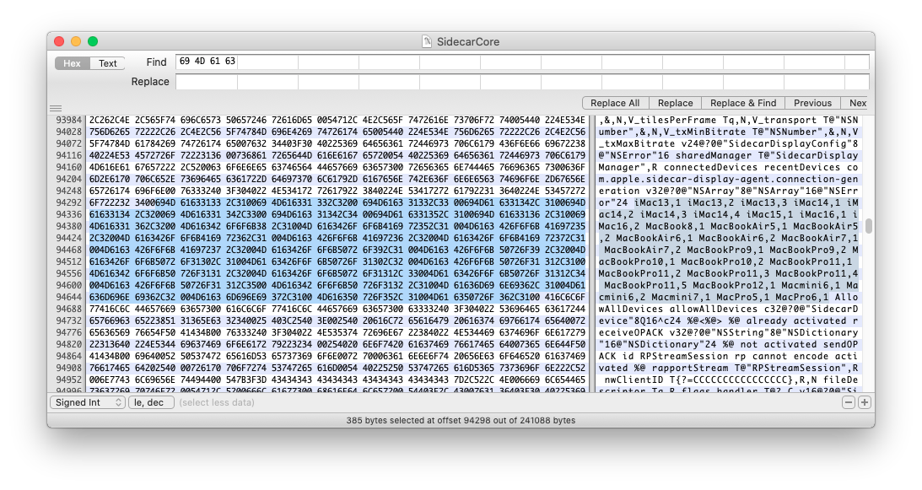Click the selection status text at bottom
922x490 pixels.
[461, 420]
